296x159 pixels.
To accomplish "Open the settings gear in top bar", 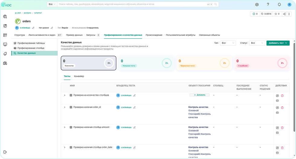I will pyautogui.click(x=257, y=5).
